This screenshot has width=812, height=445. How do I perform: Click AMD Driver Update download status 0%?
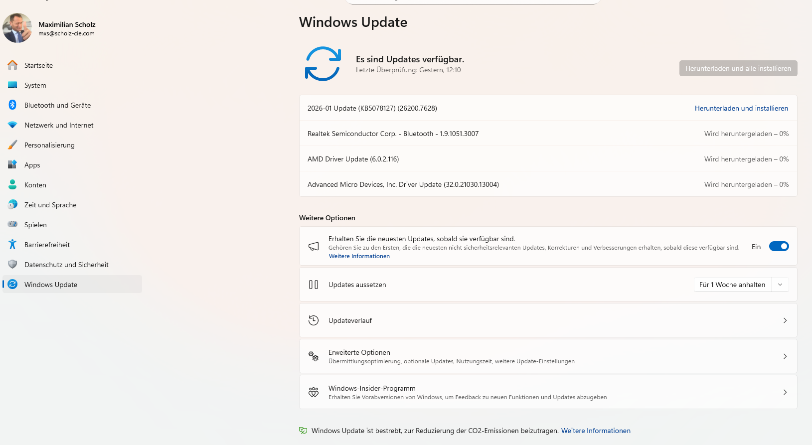point(746,159)
